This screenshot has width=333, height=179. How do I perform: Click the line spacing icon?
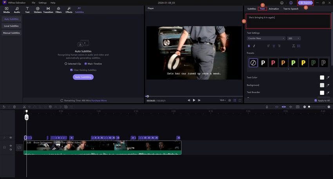pos(299,46)
